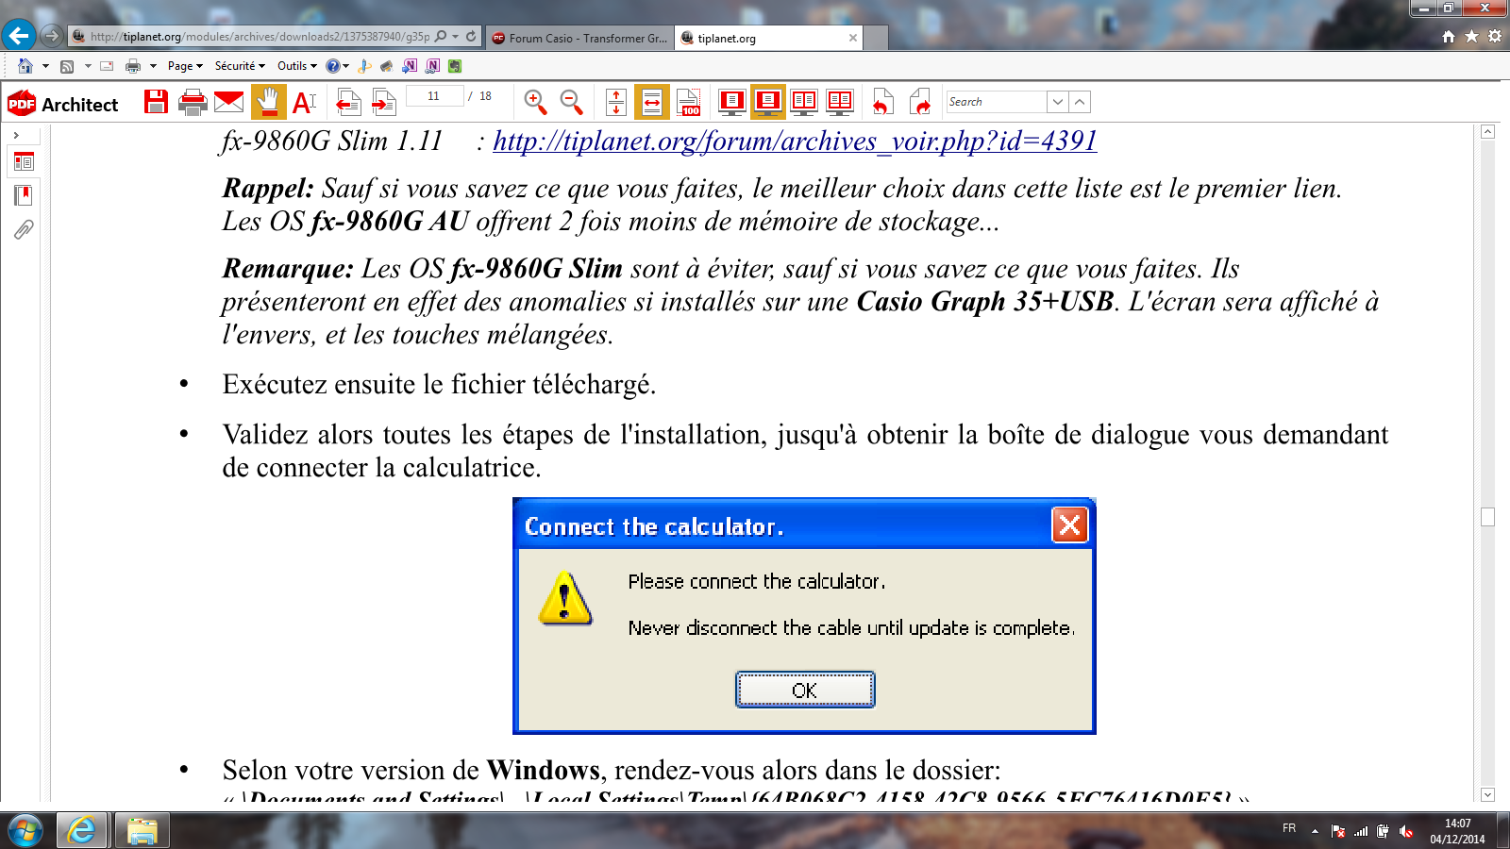Switch to single page view
1510x849 pixels.
731,102
